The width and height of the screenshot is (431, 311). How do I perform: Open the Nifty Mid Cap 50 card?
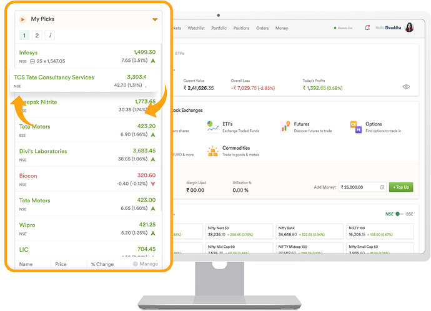tap(239, 248)
